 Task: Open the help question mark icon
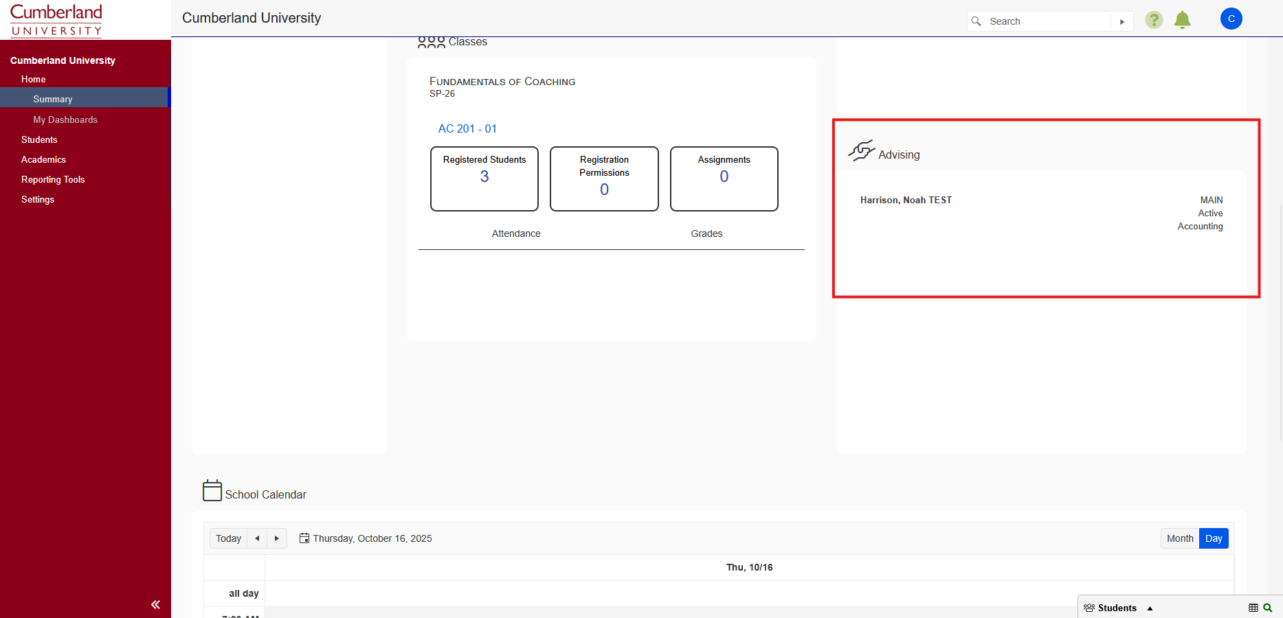[1154, 20]
